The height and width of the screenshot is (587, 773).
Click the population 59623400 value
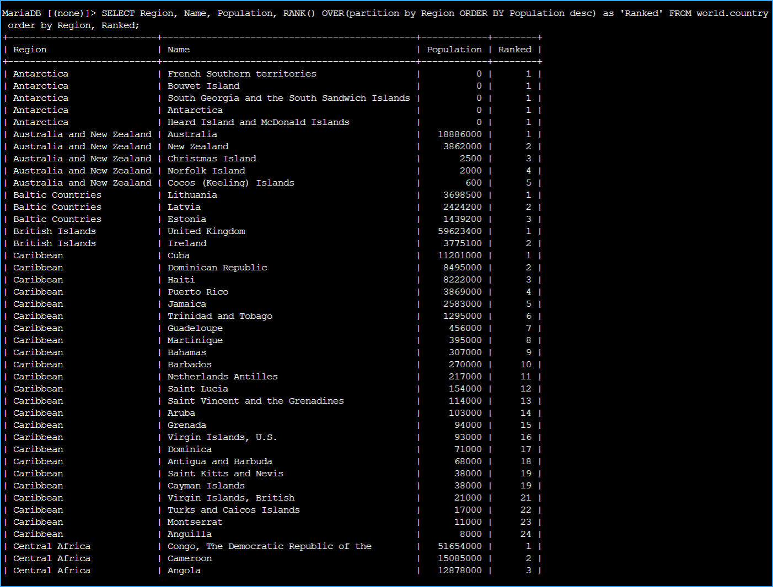[459, 231]
